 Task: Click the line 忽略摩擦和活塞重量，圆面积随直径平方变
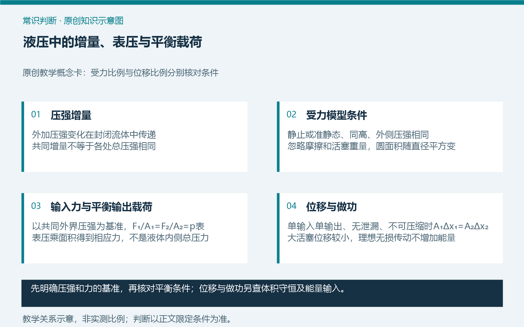click(x=372, y=146)
